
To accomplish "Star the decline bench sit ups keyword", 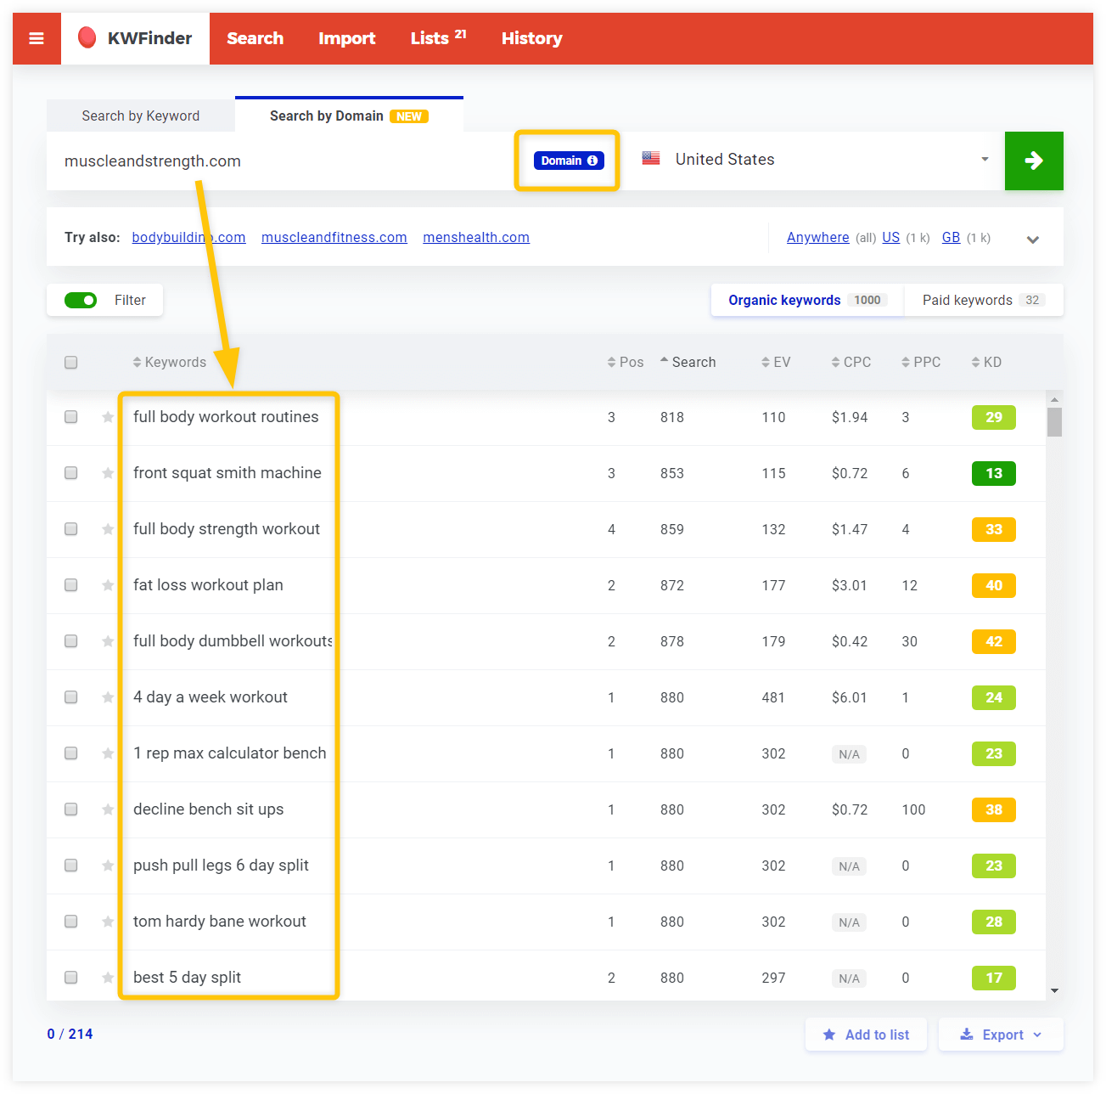I will [108, 809].
